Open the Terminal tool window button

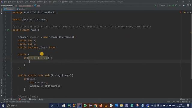[33, 99]
